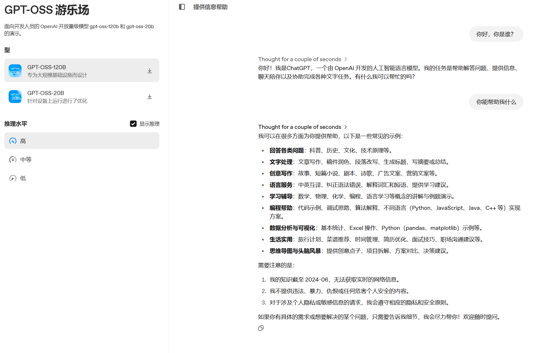The width and height of the screenshot is (545, 353).
Task: Uncheck the 显示推理 checkbox
Action: click(133, 124)
